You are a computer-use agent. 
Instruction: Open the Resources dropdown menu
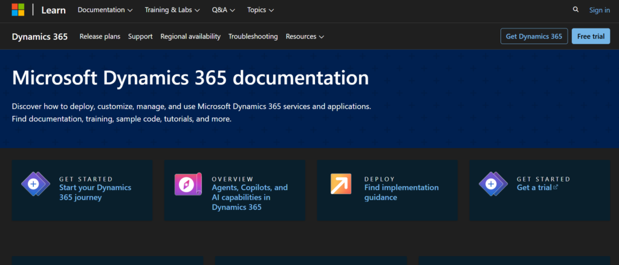click(305, 36)
